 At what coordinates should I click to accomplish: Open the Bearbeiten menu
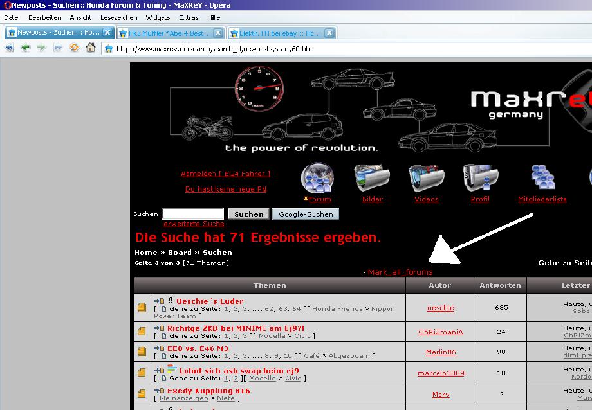click(44, 17)
